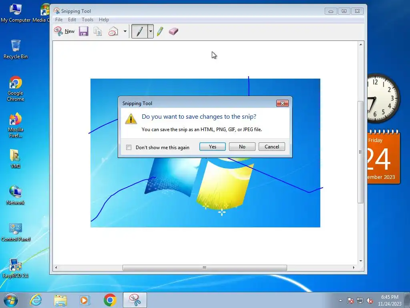The image size is (410, 308).
Task: Select the Mozilla Firefox desktop shortcut
Action: [x=16, y=125]
